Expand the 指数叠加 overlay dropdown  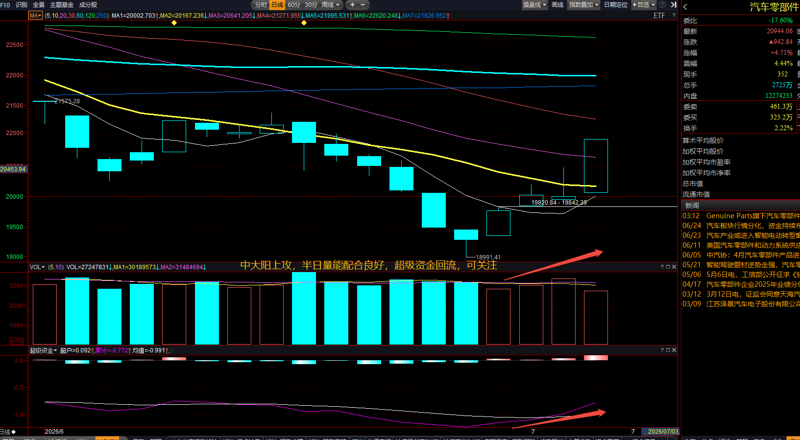click(583, 5)
